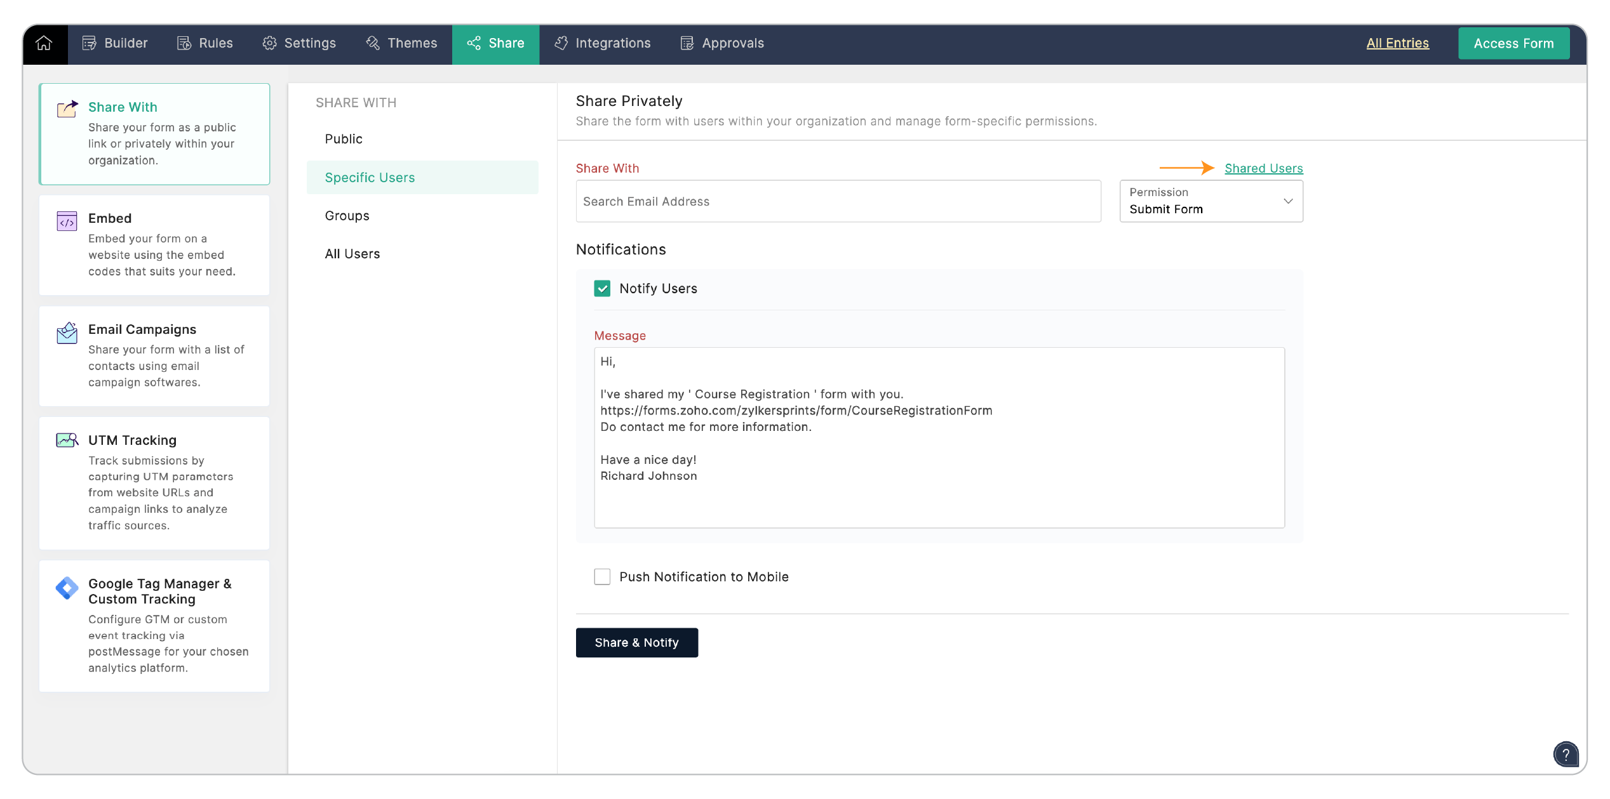Viewport: 1610px width, 799px height.
Task: Click the UTM Tracking icon
Action: tap(67, 440)
